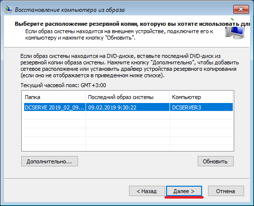
Task: Click the DVD instructions paragraph text
Action: (x=129, y=66)
